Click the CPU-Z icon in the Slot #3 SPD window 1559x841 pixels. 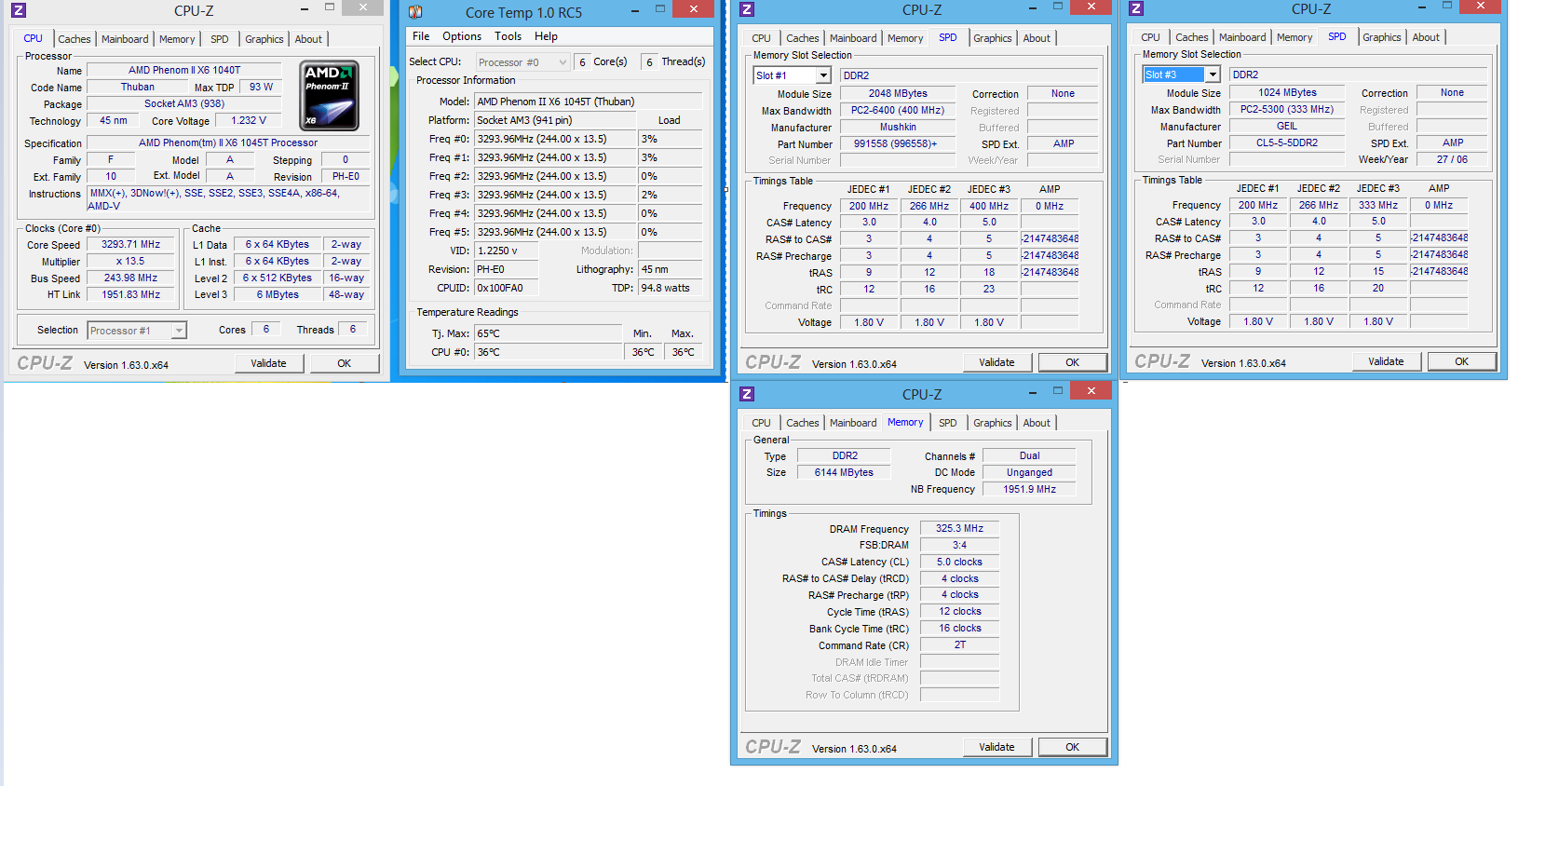(1136, 8)
